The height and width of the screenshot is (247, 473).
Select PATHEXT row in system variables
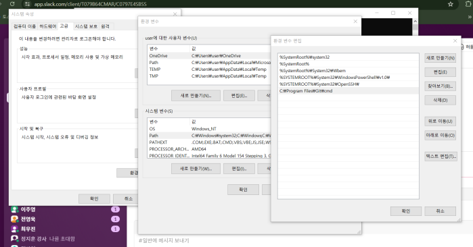tap(209, 142)
